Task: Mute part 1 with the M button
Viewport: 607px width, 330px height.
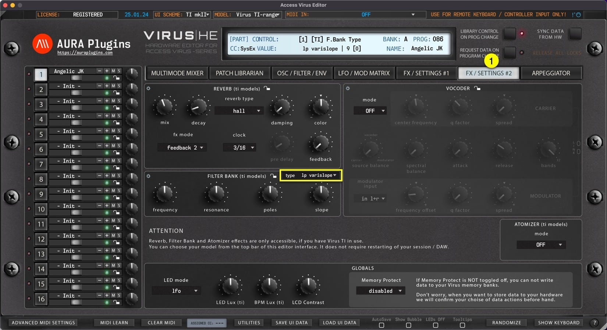Action: [113, 71]
